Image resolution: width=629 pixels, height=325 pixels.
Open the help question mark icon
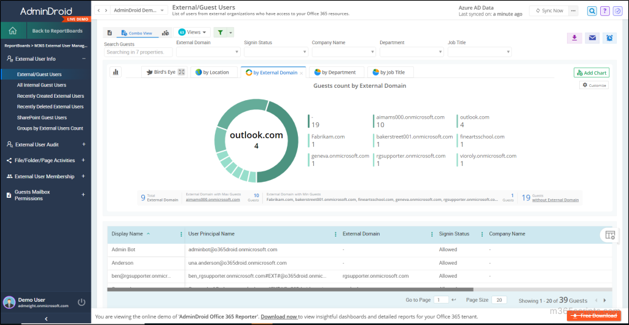[605, 11]
